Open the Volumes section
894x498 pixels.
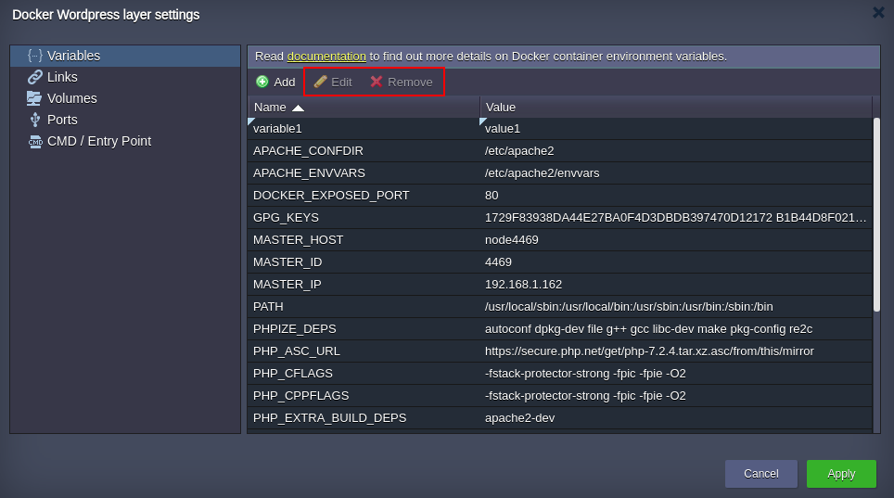[x=125, y=98]
